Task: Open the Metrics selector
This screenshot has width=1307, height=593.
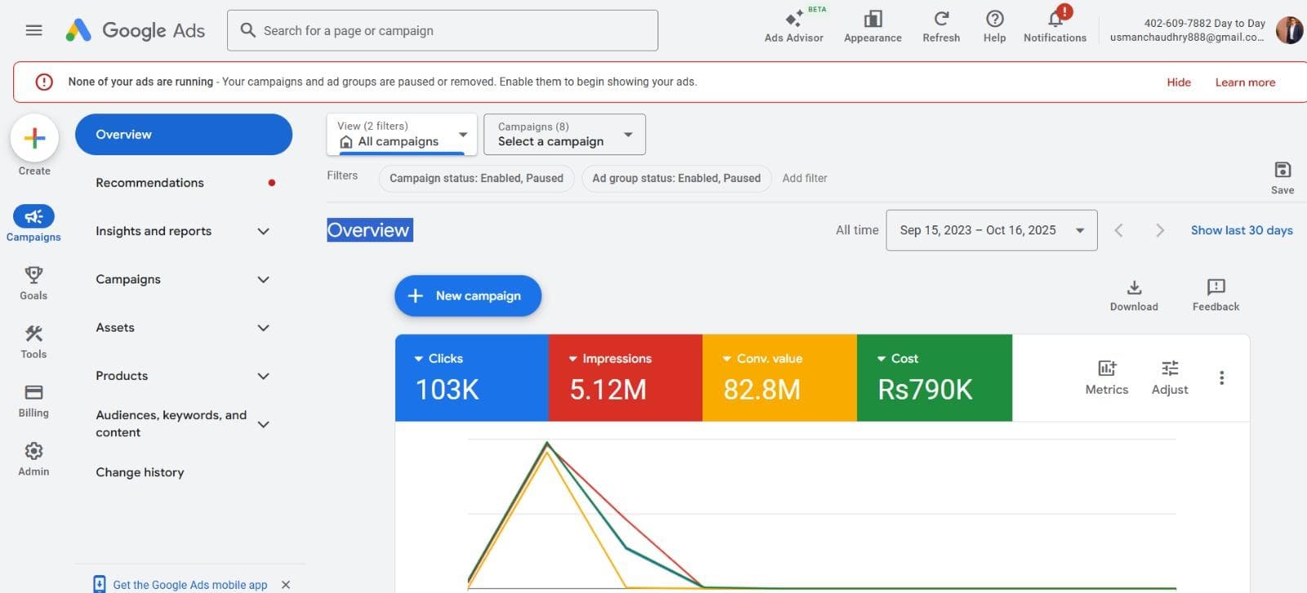Action: pos(1107,377)
